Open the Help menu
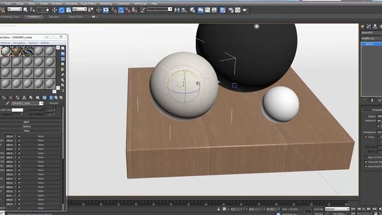 coord(154,4)
